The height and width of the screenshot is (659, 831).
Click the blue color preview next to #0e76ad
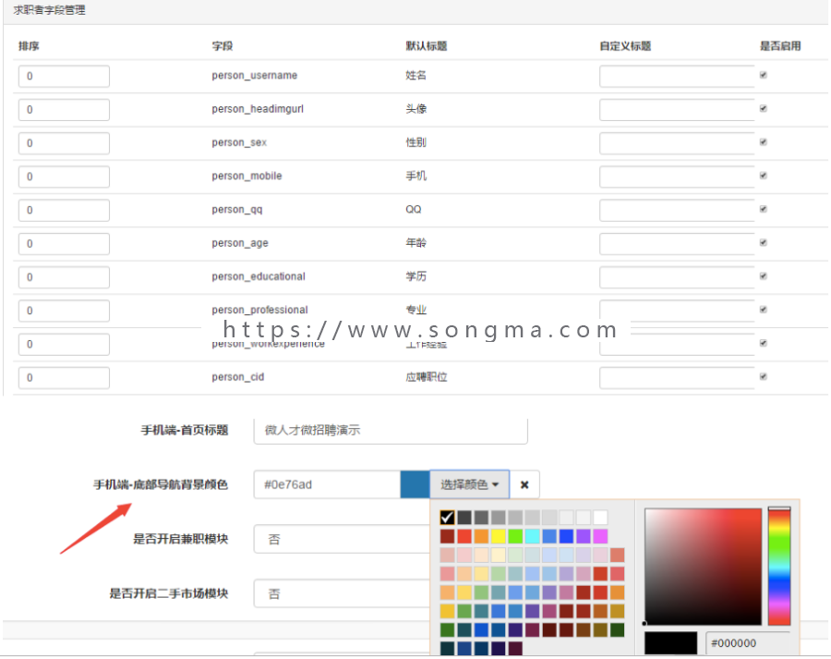point(415,484)
